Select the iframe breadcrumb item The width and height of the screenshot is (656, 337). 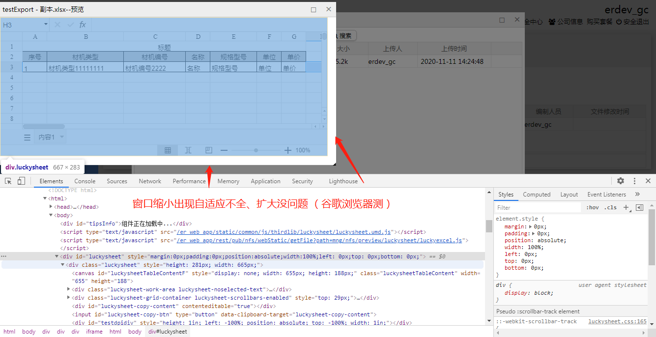pyautogui.click(x=94, y=332)
